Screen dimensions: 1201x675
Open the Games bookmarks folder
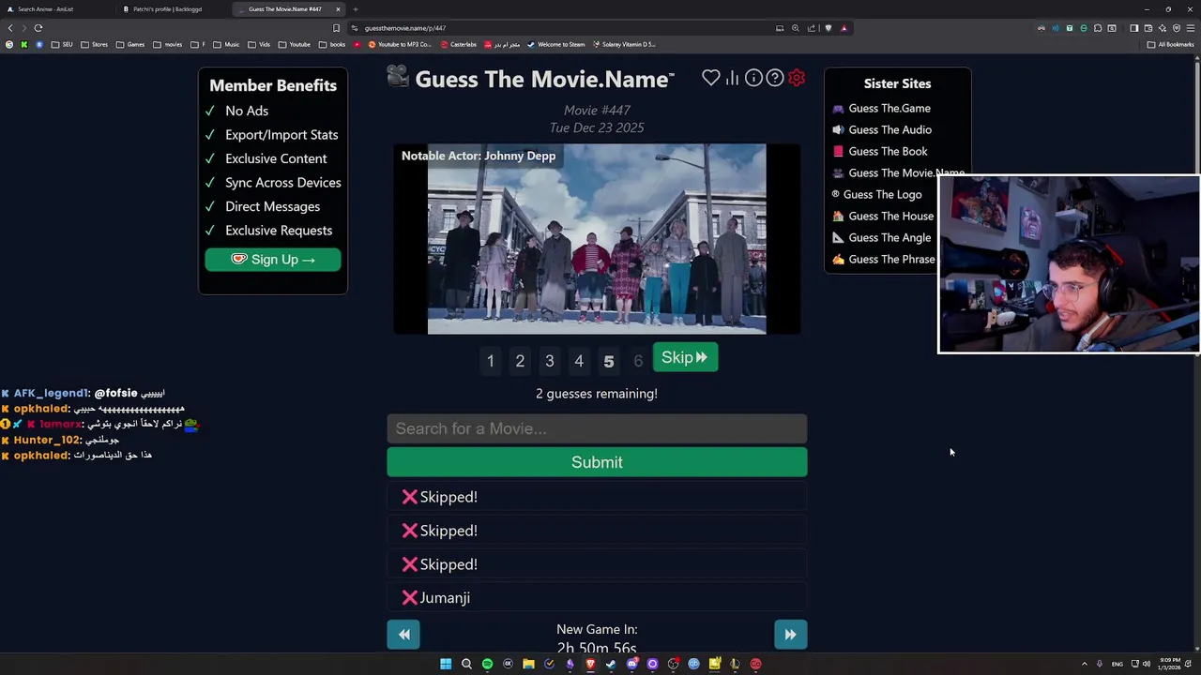point(130,44)
